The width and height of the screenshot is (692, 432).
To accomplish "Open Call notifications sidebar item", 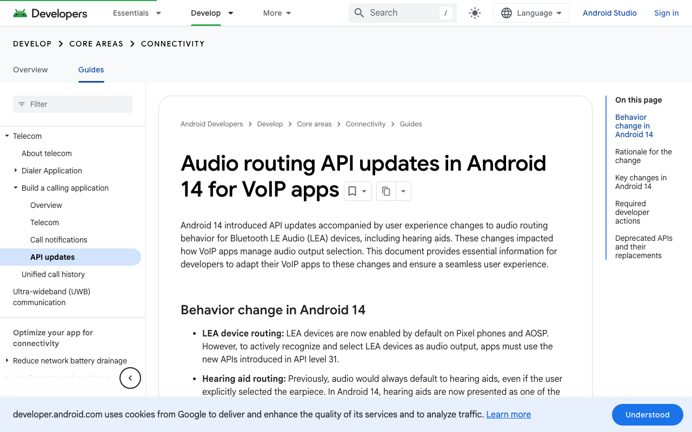I will tap(58, 240).
